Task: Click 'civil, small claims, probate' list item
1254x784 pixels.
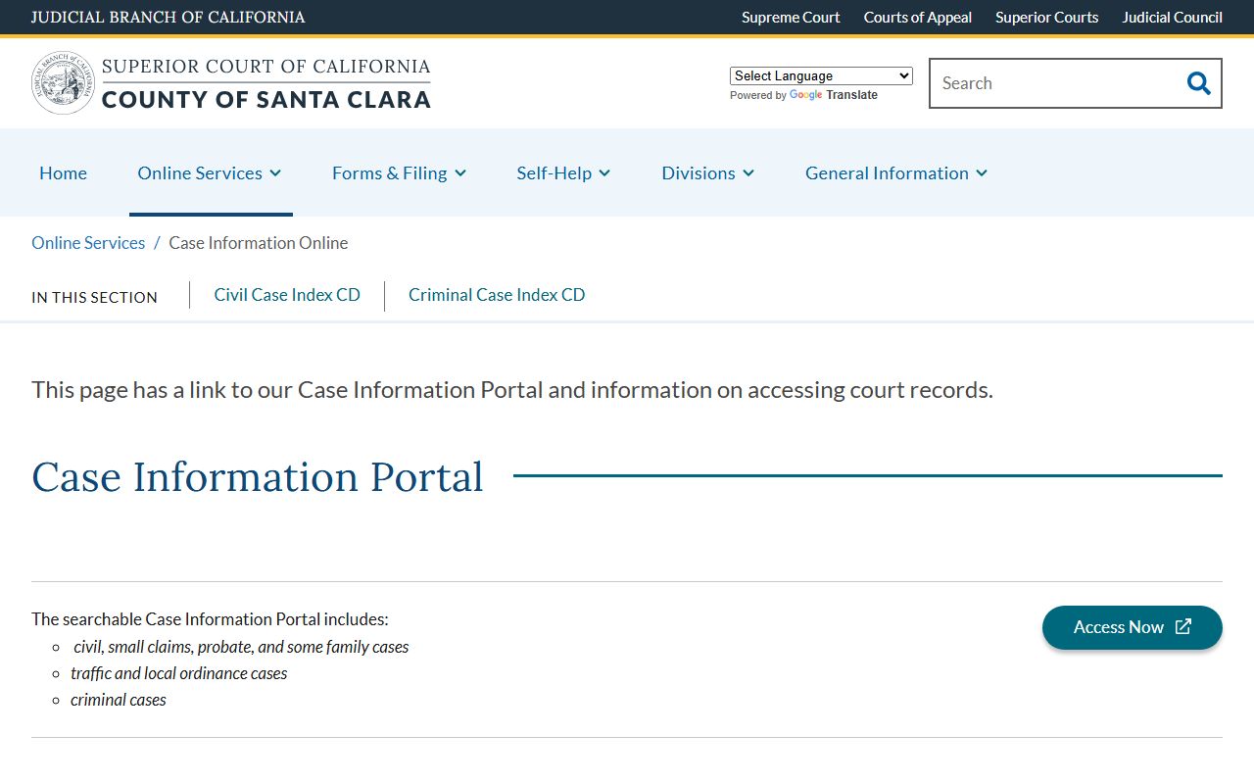Action: (241, 647)
